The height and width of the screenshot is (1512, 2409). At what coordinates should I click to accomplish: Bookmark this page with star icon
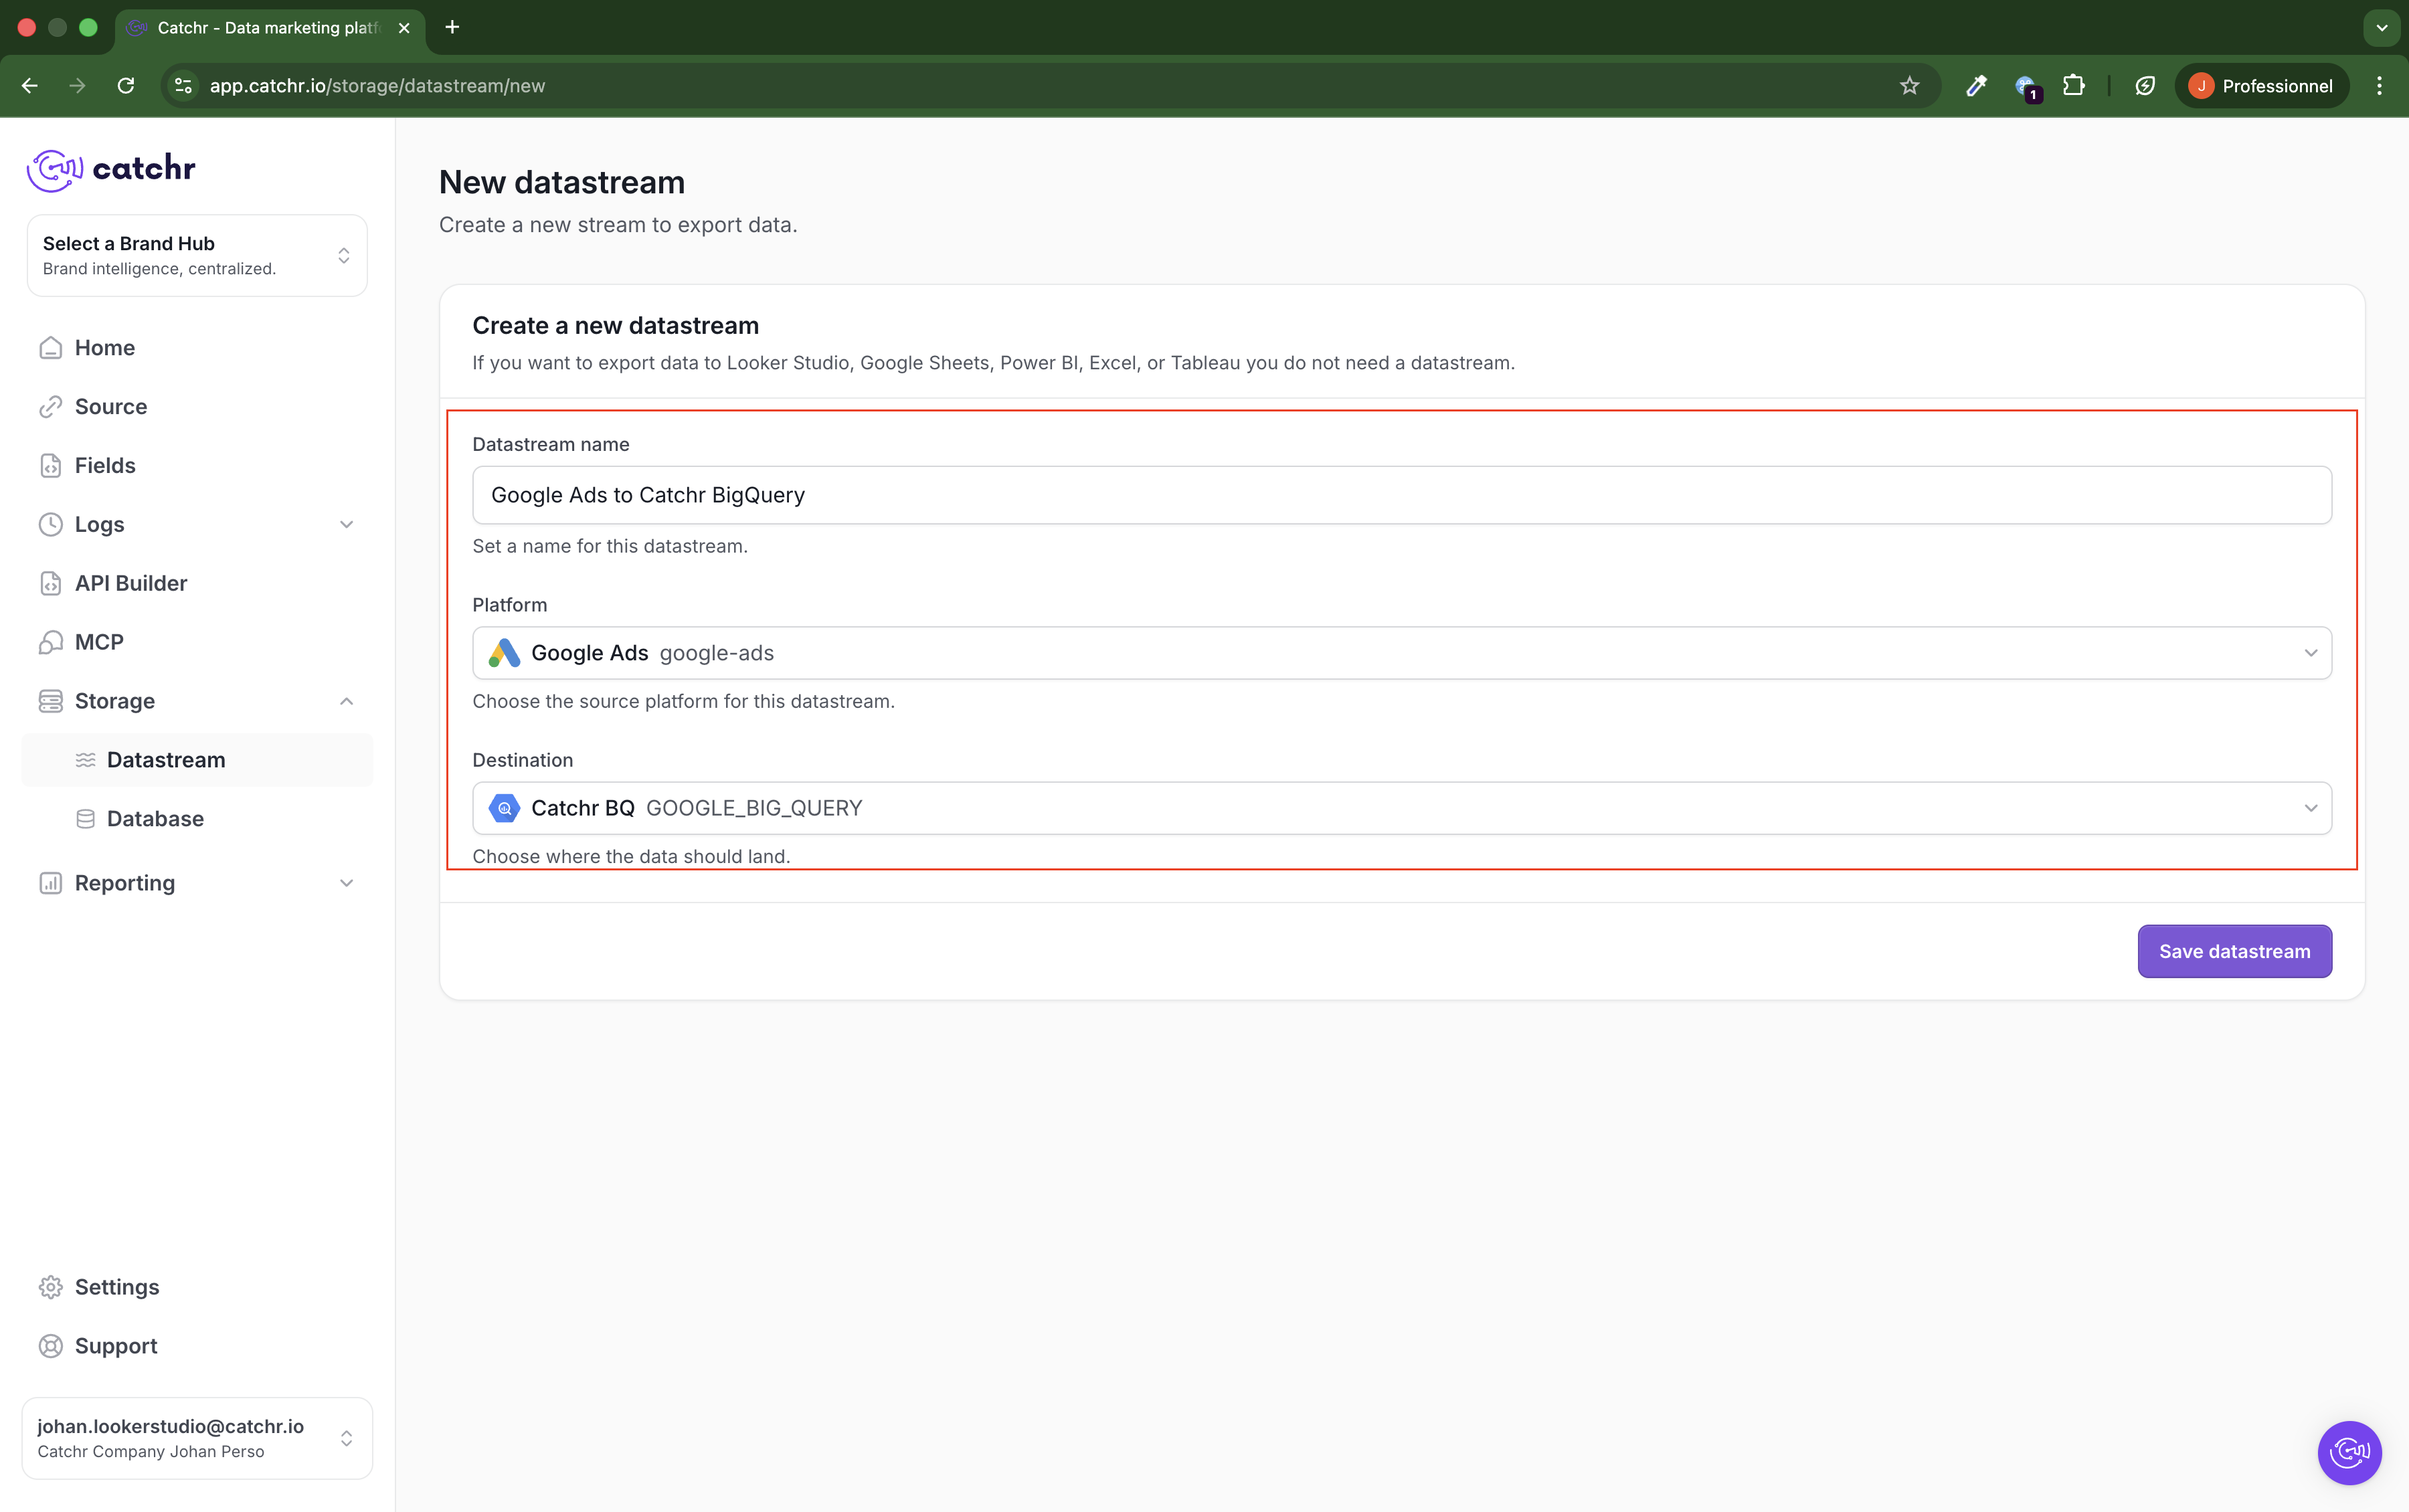(1909, 86)
